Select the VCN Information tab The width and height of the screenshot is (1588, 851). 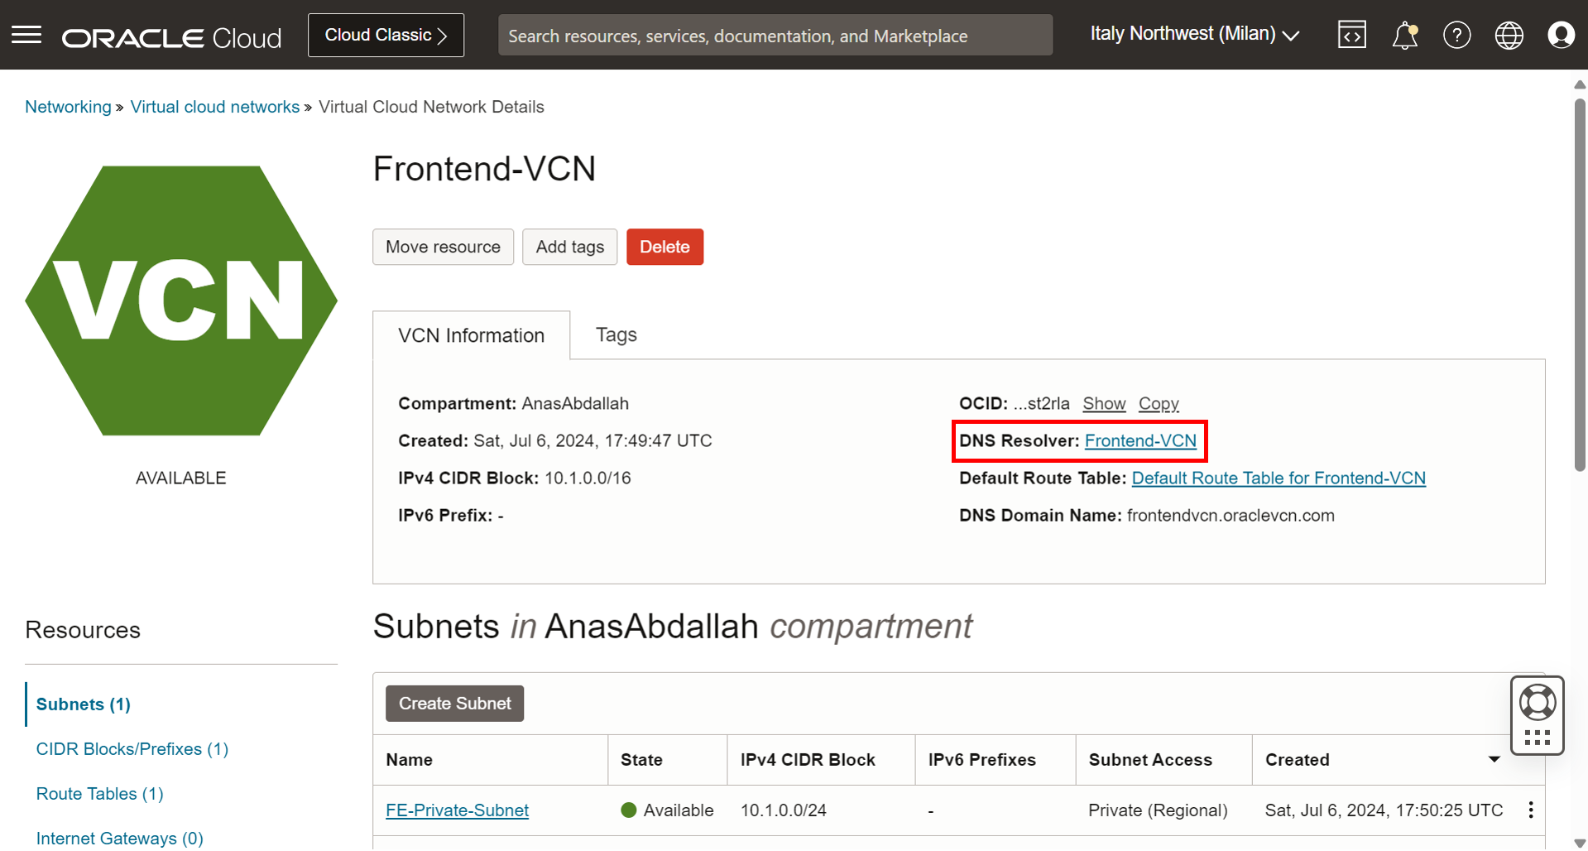click(x=471, y=335)
